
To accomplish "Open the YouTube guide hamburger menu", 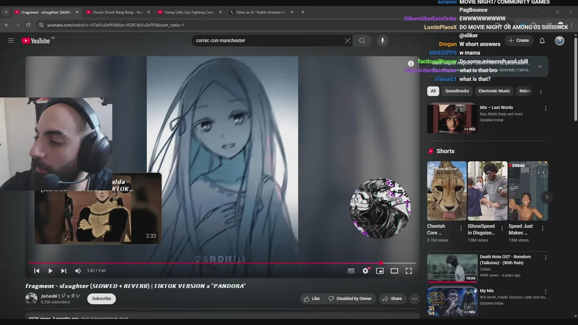I will coord(11,41).
